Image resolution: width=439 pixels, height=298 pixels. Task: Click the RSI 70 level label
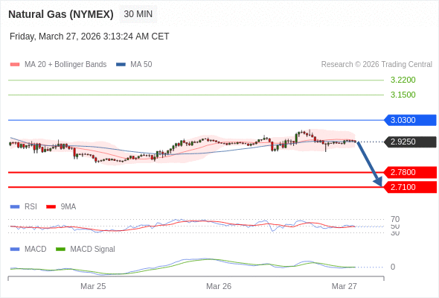pyautogui.click(x=395, y=219)
